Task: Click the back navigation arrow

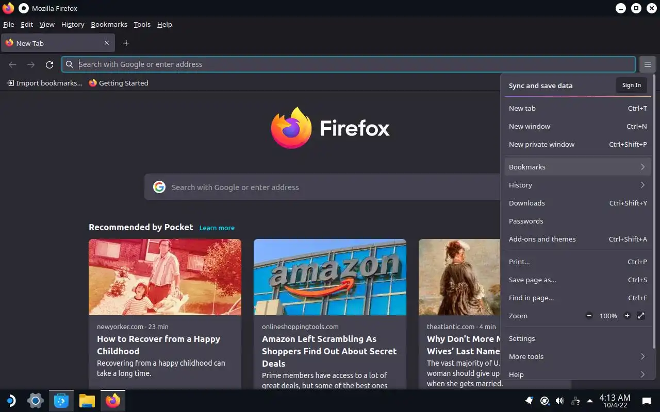Action: point(12,64)
